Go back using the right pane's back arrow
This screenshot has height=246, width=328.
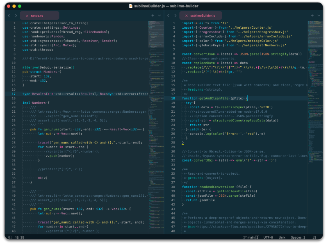coord(169,16)
